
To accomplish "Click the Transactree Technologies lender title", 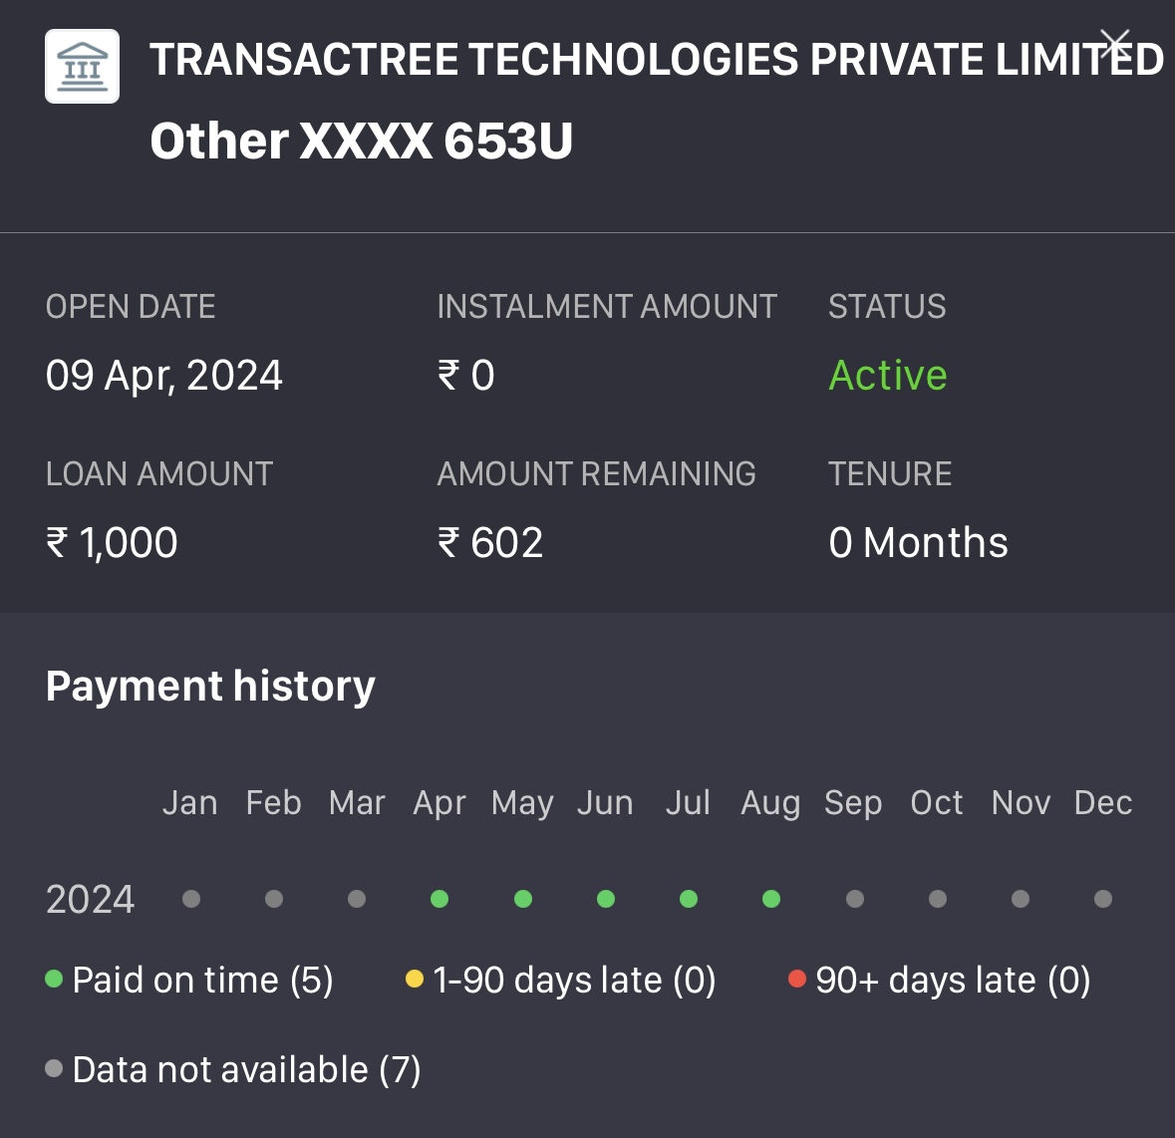I will (x=656, y=60).
